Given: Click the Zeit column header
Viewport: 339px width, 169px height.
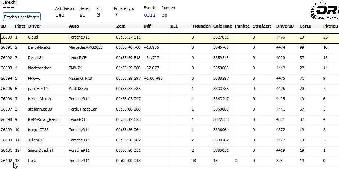Looking at the screenshot, I should 120,26.
